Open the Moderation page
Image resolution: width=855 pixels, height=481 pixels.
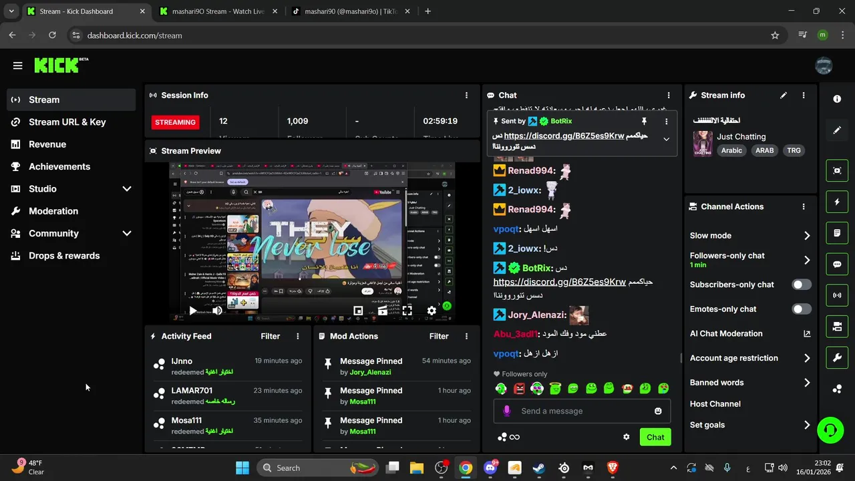tap(71, 211)
